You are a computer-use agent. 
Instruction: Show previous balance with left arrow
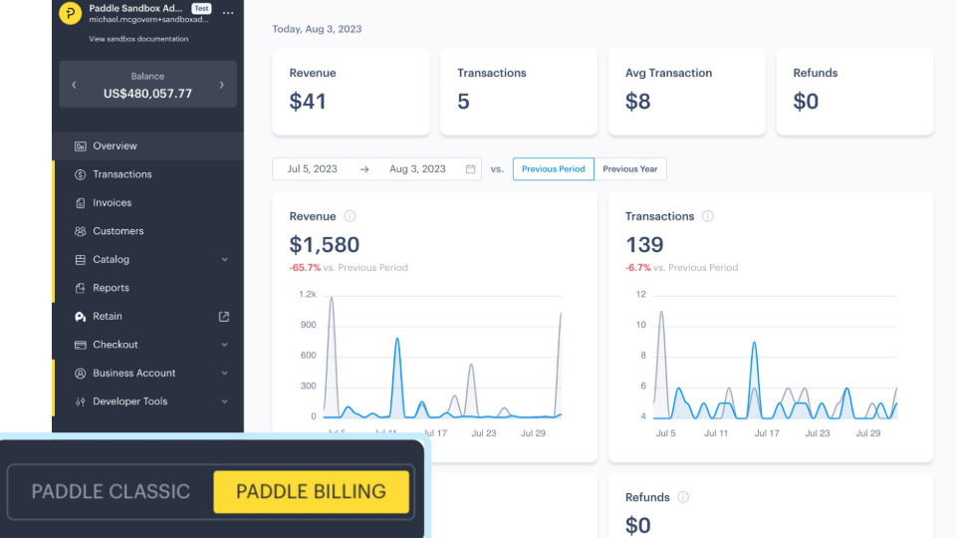tap(74, 85)
